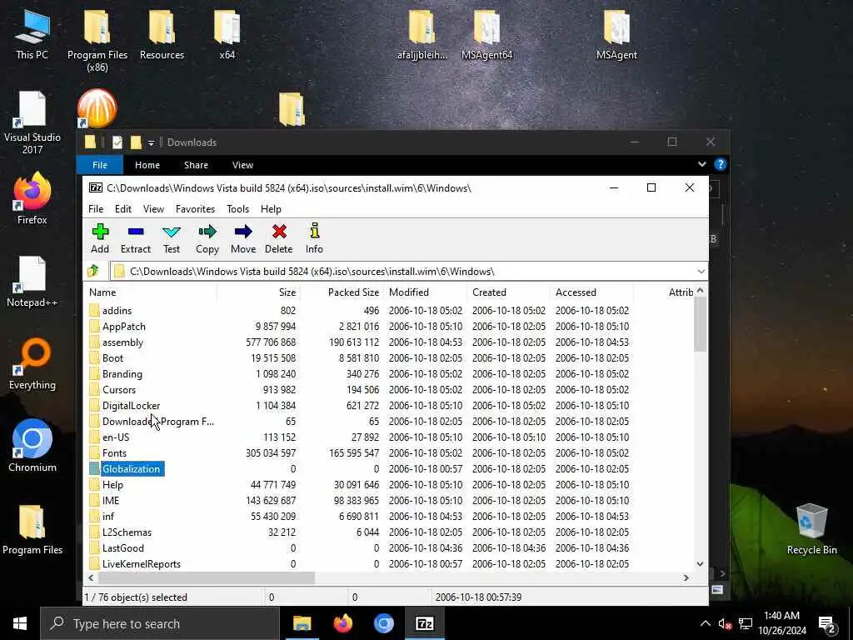
Task: Choose the Move toolbar icon
Action: tap(243, 238)
